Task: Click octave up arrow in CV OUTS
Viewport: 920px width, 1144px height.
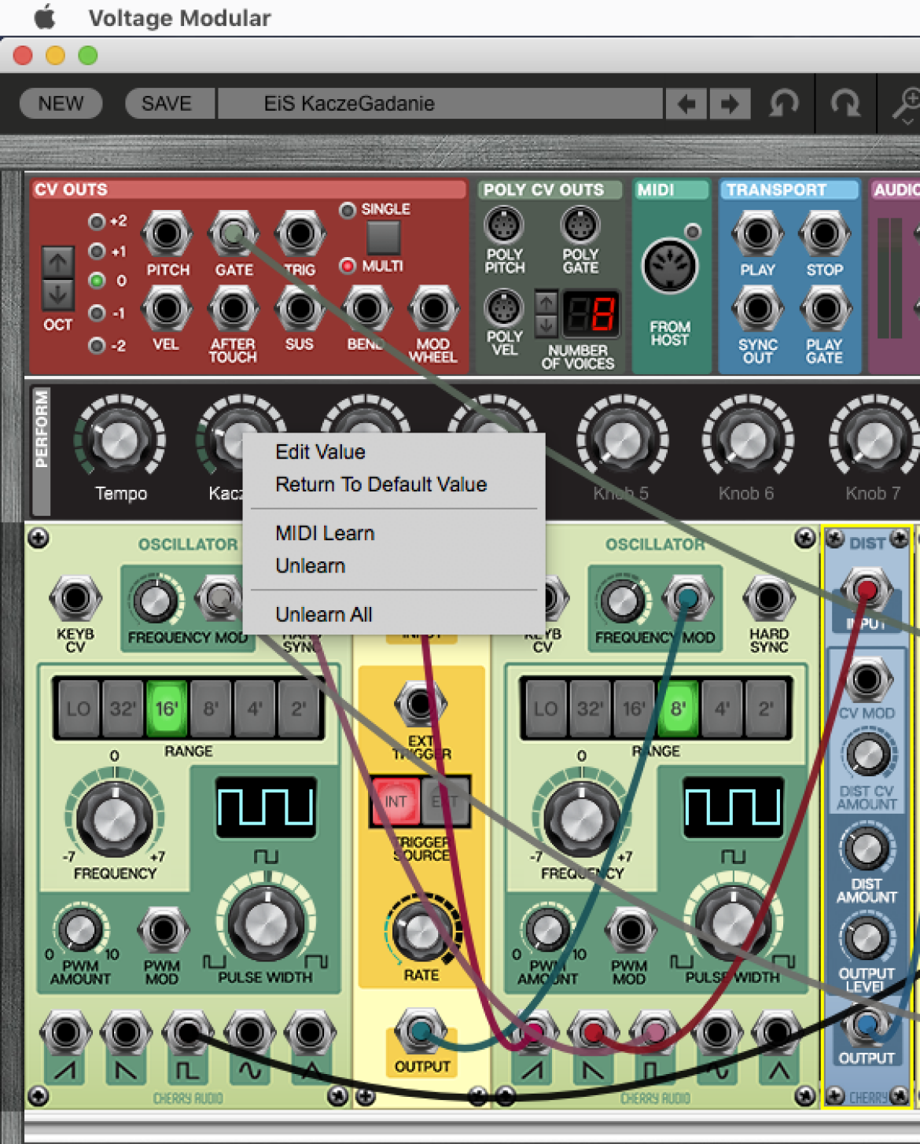Action: tap(57, 263)
